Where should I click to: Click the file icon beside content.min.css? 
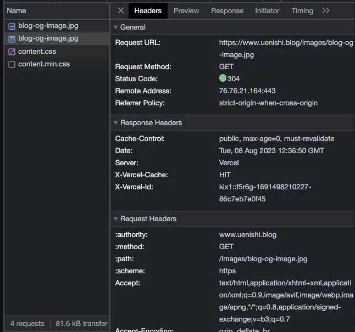(12, 65)
